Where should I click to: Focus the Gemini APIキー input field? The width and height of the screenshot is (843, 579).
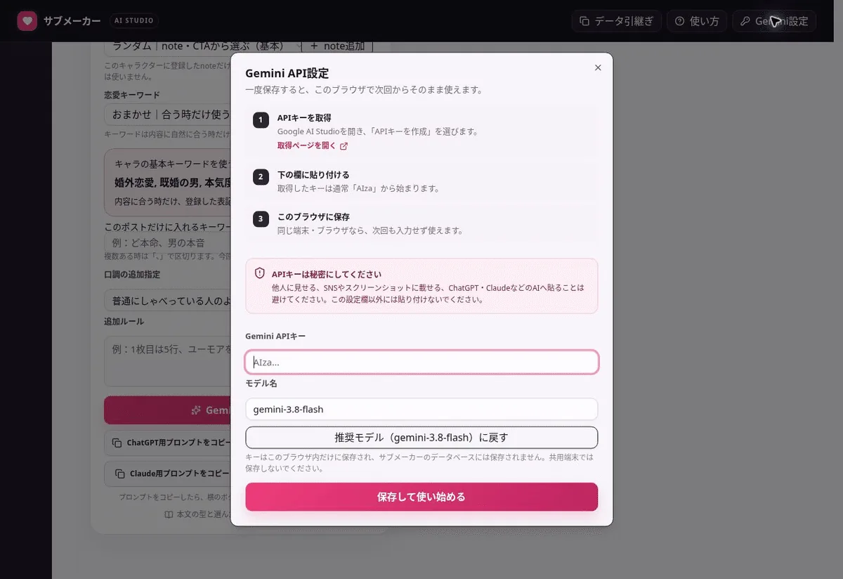pos(421,362)
